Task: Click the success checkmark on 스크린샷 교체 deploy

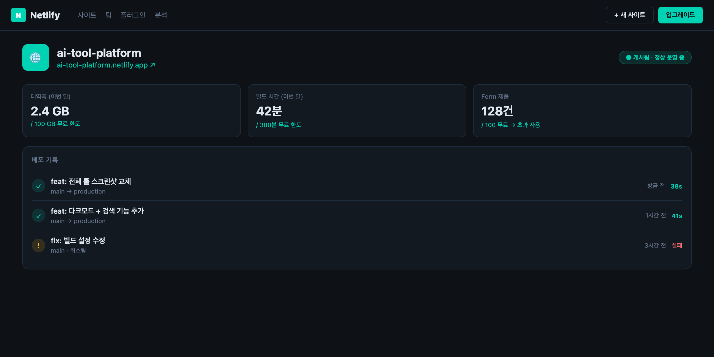Action: [x=38, y=186]
